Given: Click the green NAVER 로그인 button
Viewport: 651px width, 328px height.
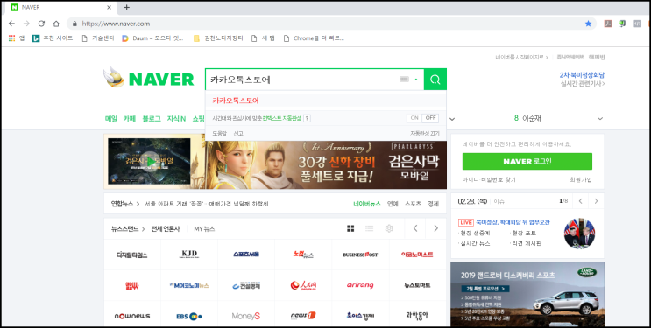Looking at the screenshot, I should [527, 161].
